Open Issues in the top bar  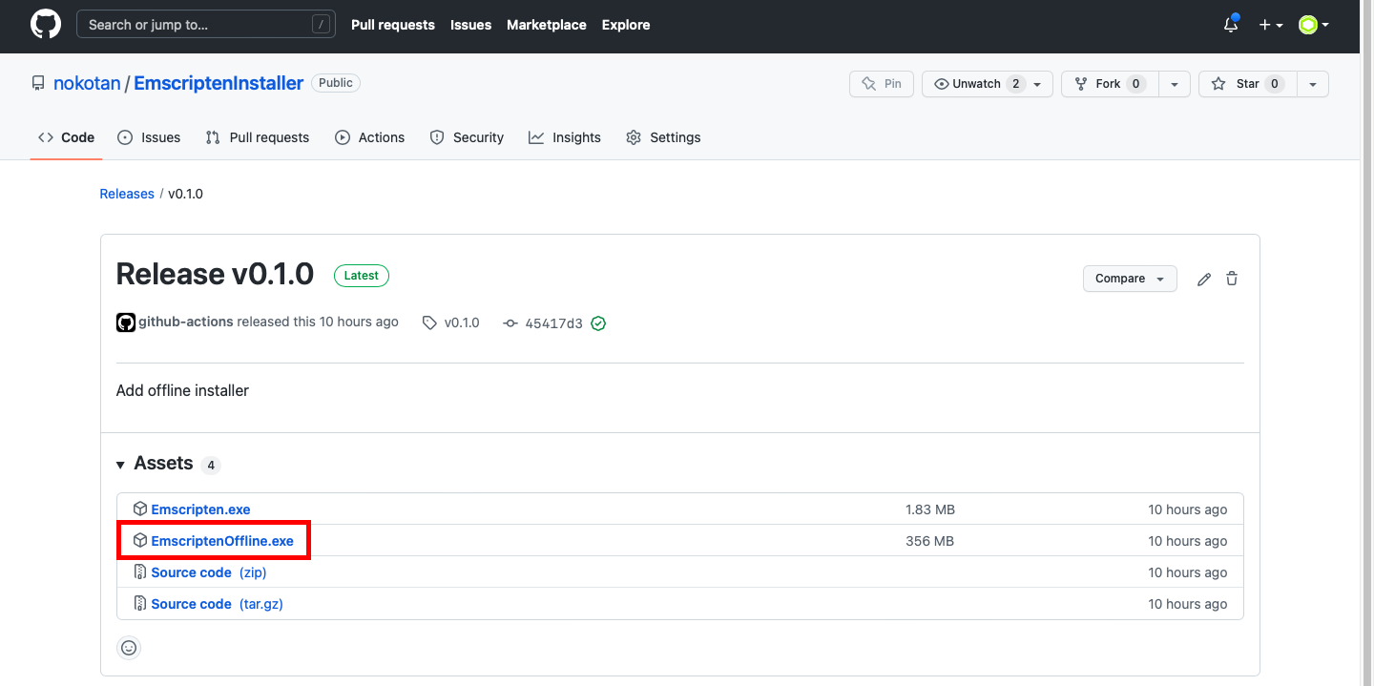(470, 25)
